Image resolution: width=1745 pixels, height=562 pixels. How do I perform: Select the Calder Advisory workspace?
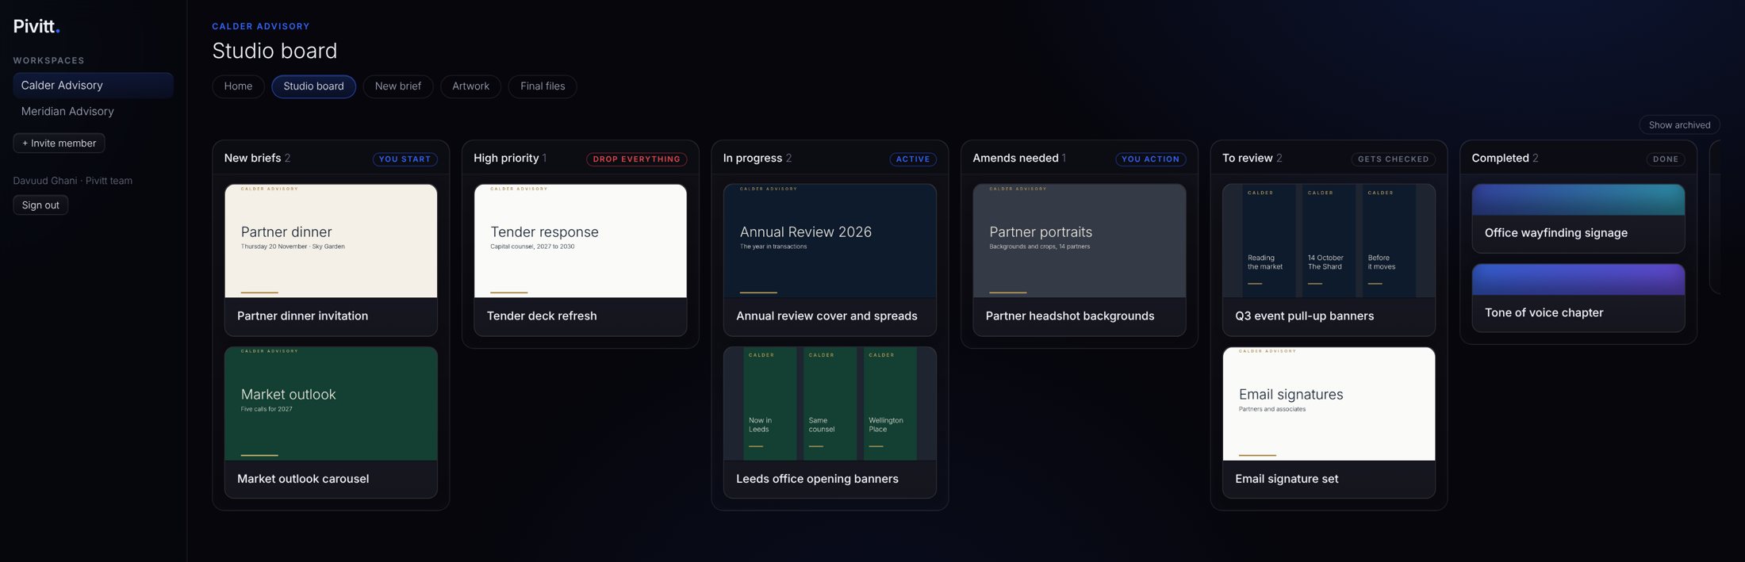click(93, 86)
